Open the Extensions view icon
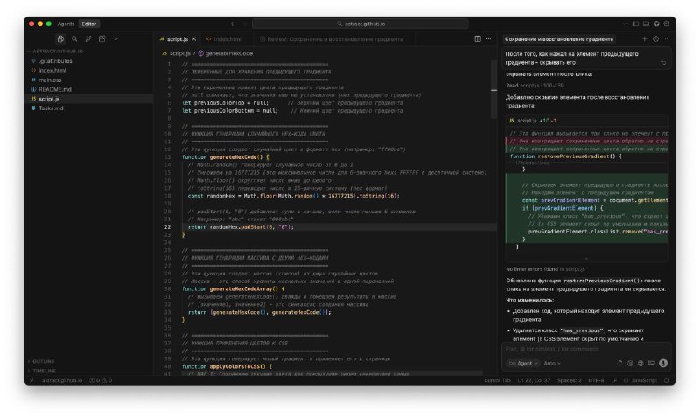The width and height of the screenshot is (700, 417). (x=103, y=39)
